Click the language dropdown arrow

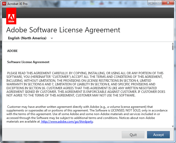pos(52,39)
